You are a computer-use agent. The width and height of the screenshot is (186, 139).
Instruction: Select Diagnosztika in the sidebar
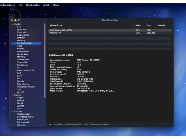tap(23, 35)
